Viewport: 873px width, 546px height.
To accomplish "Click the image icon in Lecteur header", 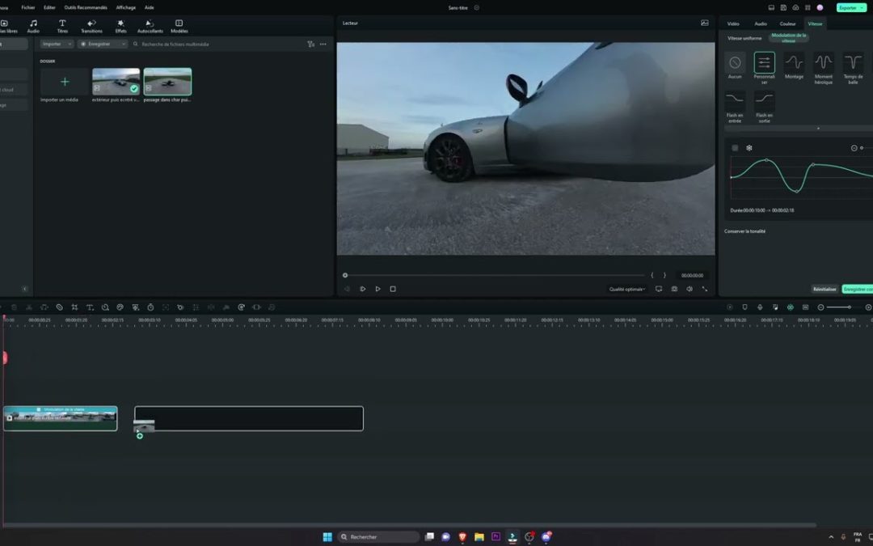I will coord(705,23).
